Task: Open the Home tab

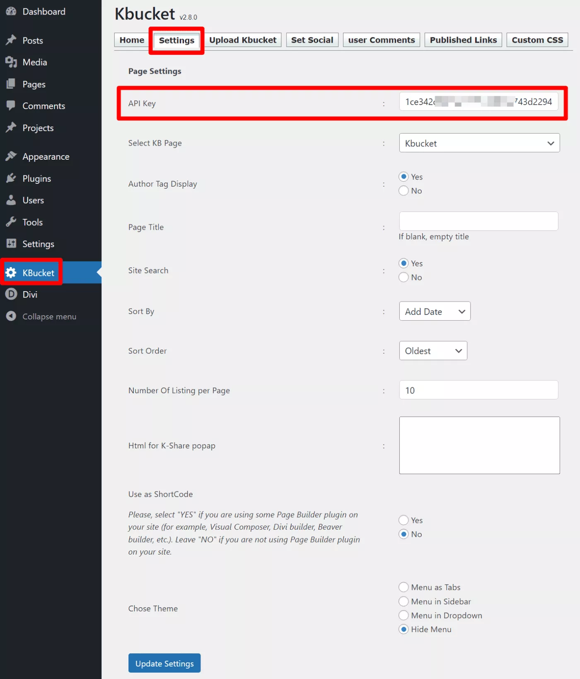Action: coord(132,40)
